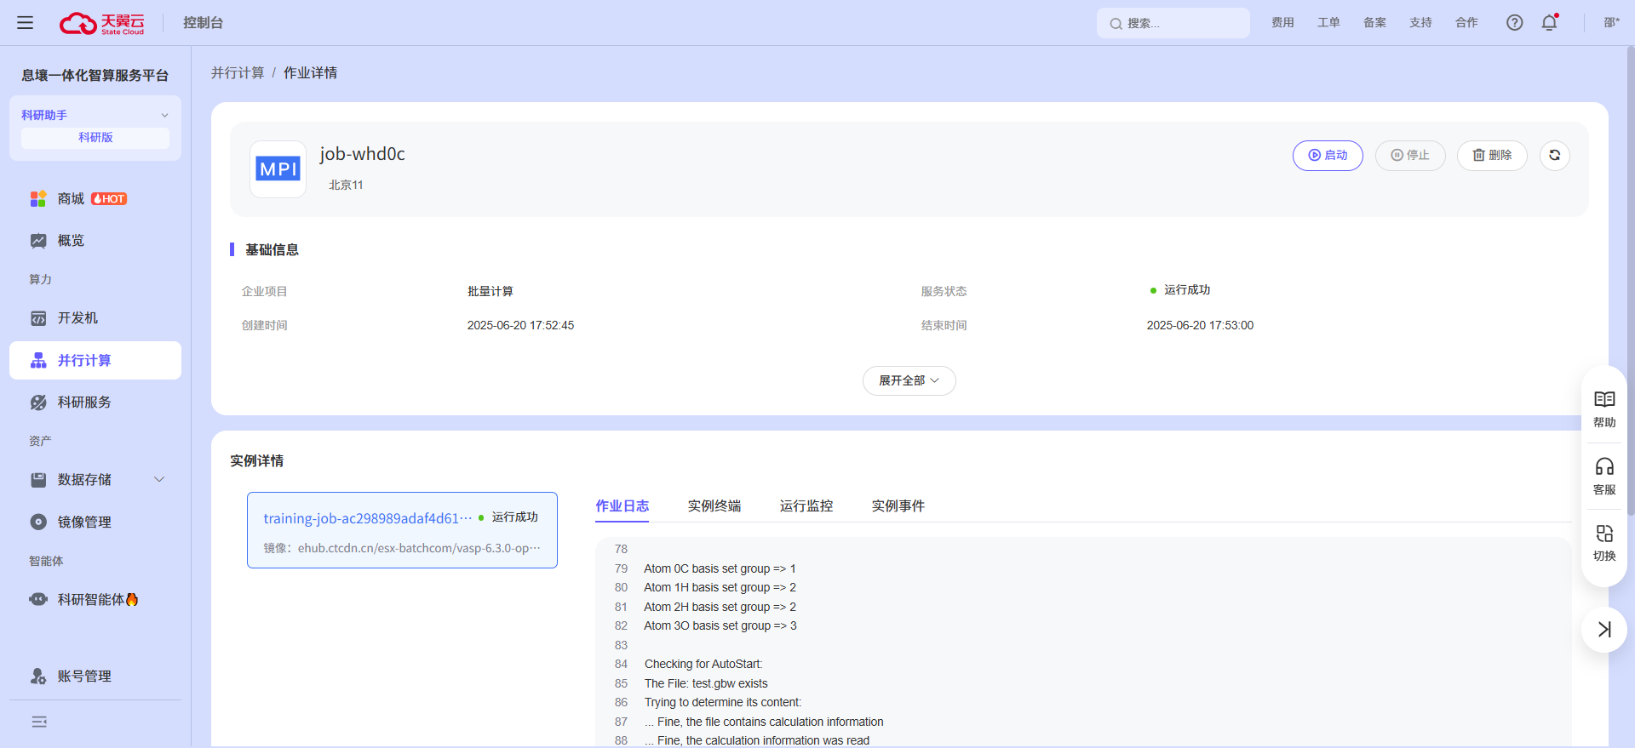Image resolution: width=1635 pixels, height=748 pixels.
Task: Select 并行计算 in the sidebar
Action: tap(95, 360)
